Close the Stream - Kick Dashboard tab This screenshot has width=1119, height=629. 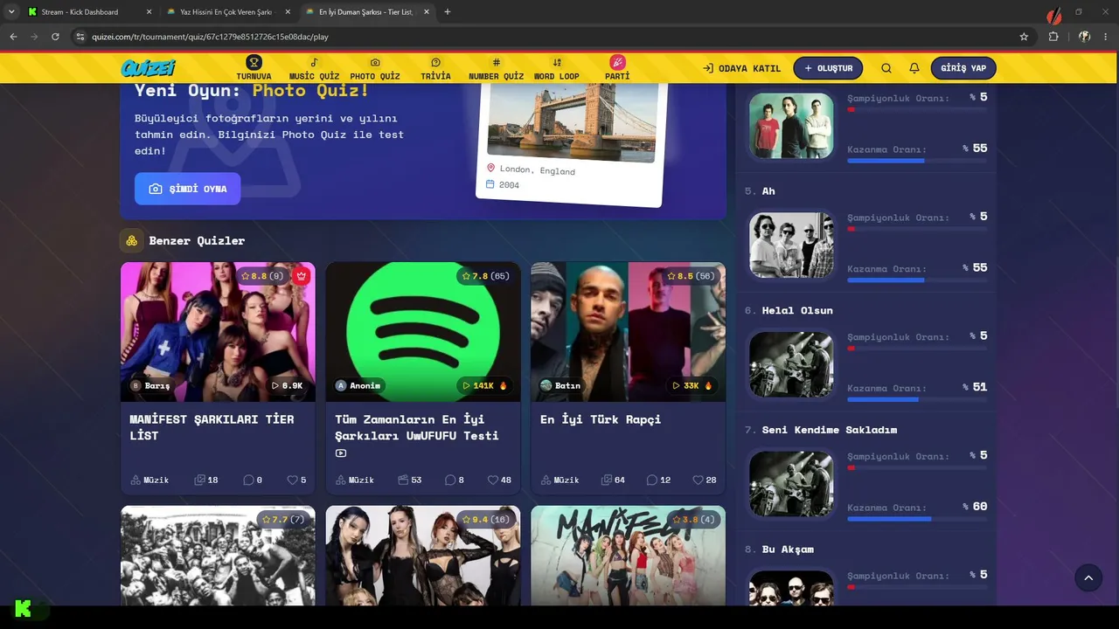tap(149, 12)
